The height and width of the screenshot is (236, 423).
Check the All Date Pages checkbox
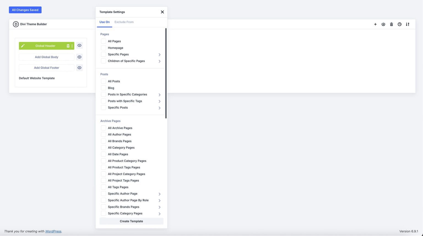[103, 154]
